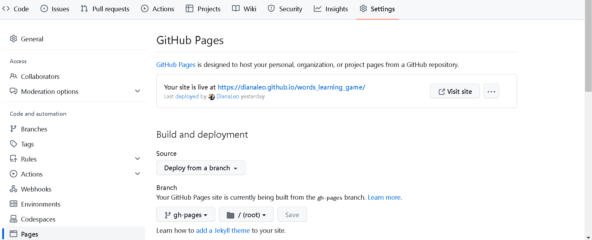Image resolution: width=592 pixels, height=240 pixels.
Task: View the Insights tab
Action: coord(331,9)
